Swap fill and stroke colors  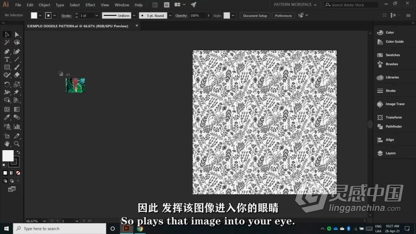coord(18,152)
